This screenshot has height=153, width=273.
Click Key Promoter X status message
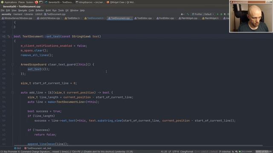pos(67,152)
